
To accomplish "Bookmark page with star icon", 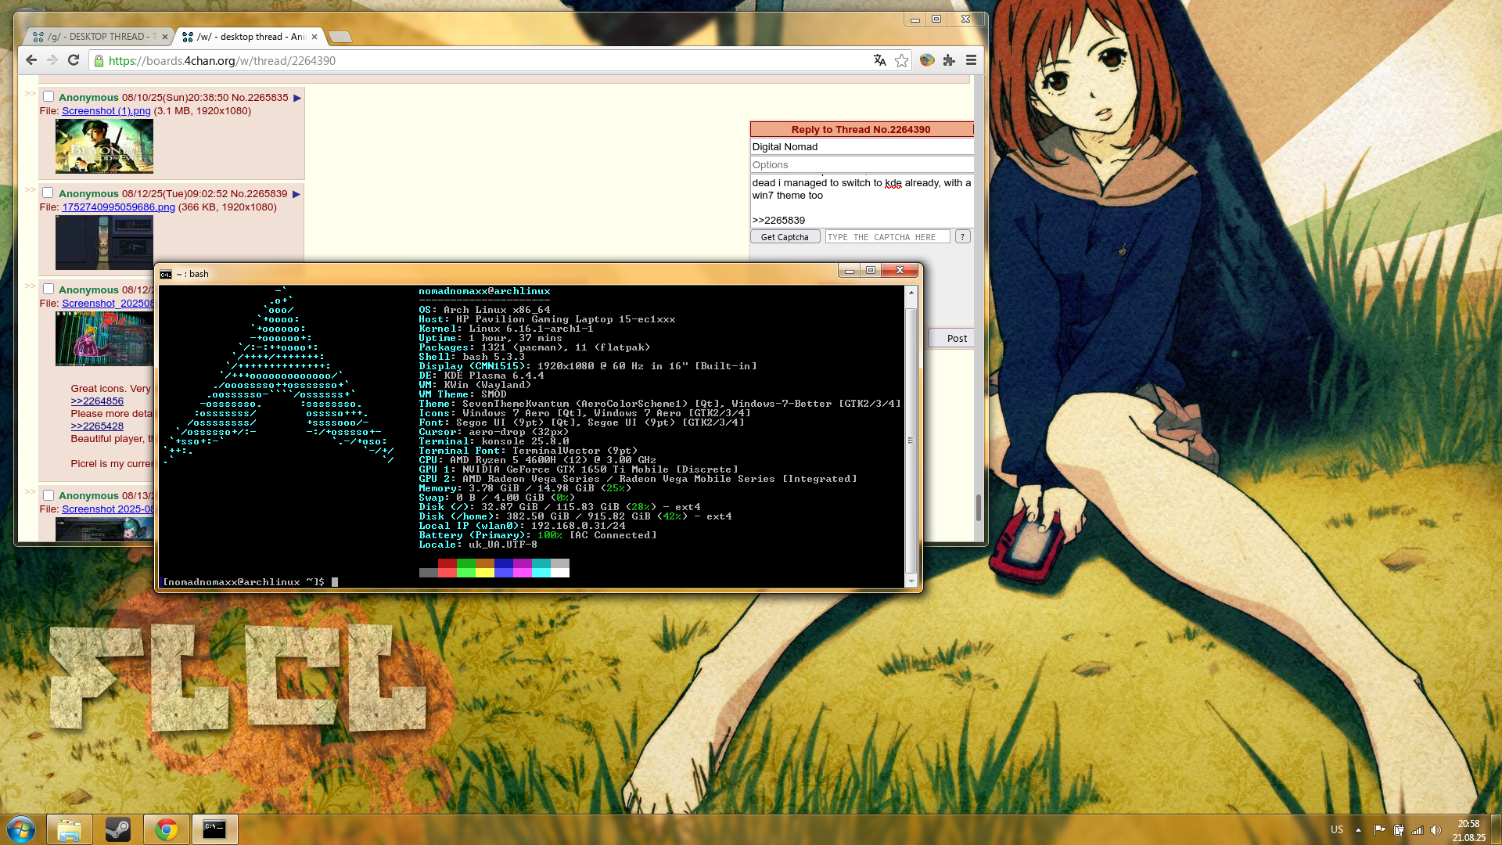I will (902, 60).
